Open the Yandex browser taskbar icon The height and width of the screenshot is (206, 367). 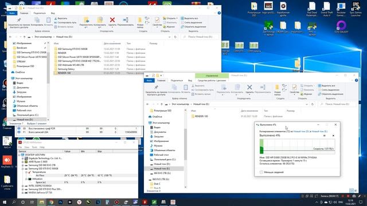point(79,202)
